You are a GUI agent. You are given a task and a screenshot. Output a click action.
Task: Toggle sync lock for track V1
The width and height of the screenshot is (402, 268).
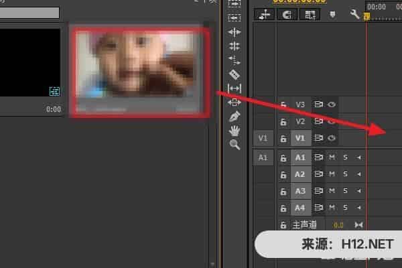point(318,138)
